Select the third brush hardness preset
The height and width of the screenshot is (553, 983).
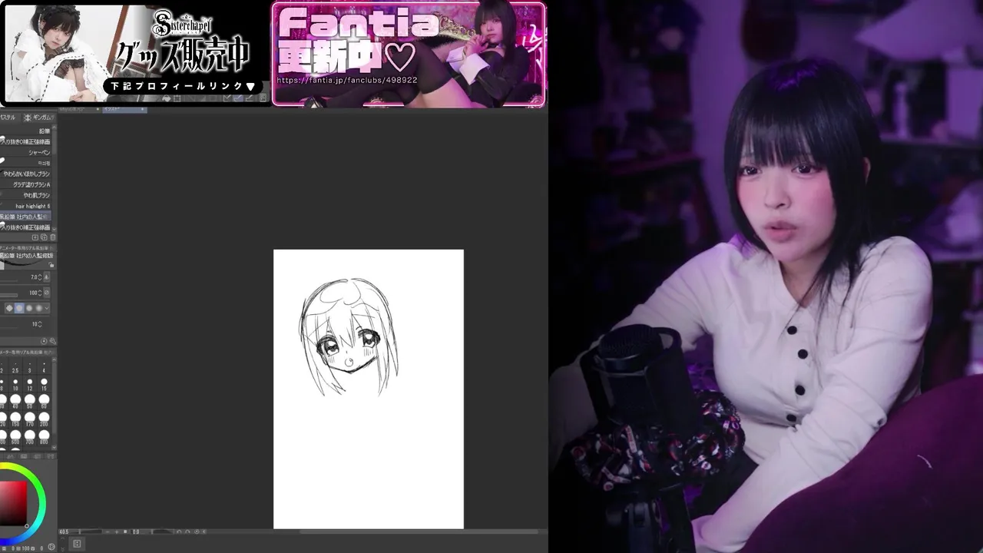coord(30,308)
